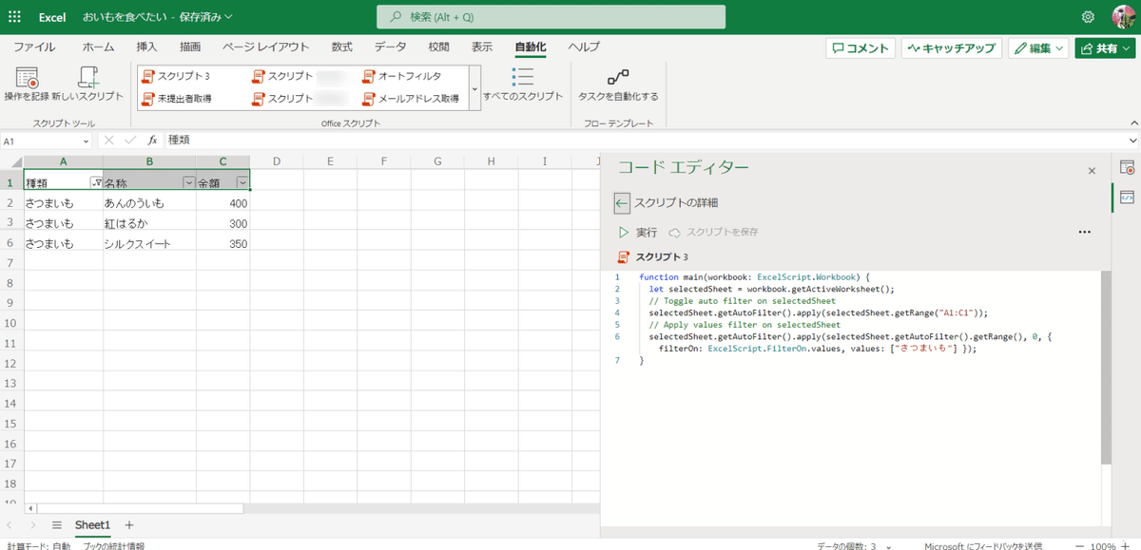Open the 種類 filter dropdown in A1
Image resolution: width=1141 pixels, height=550 pixels.
click(x=95, y=182)
